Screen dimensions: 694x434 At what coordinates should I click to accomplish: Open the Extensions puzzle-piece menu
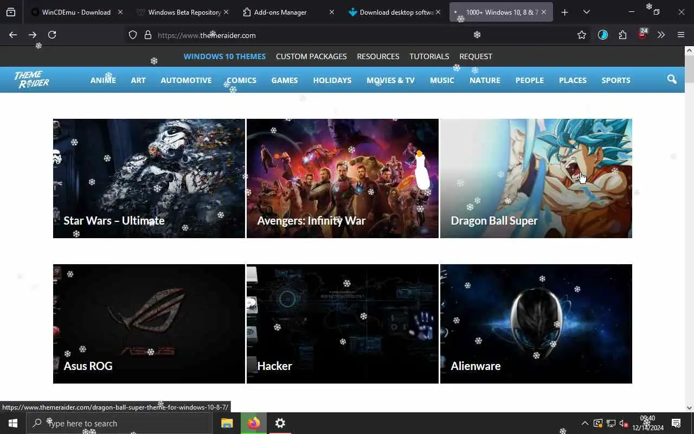click(x=622, y=35)
